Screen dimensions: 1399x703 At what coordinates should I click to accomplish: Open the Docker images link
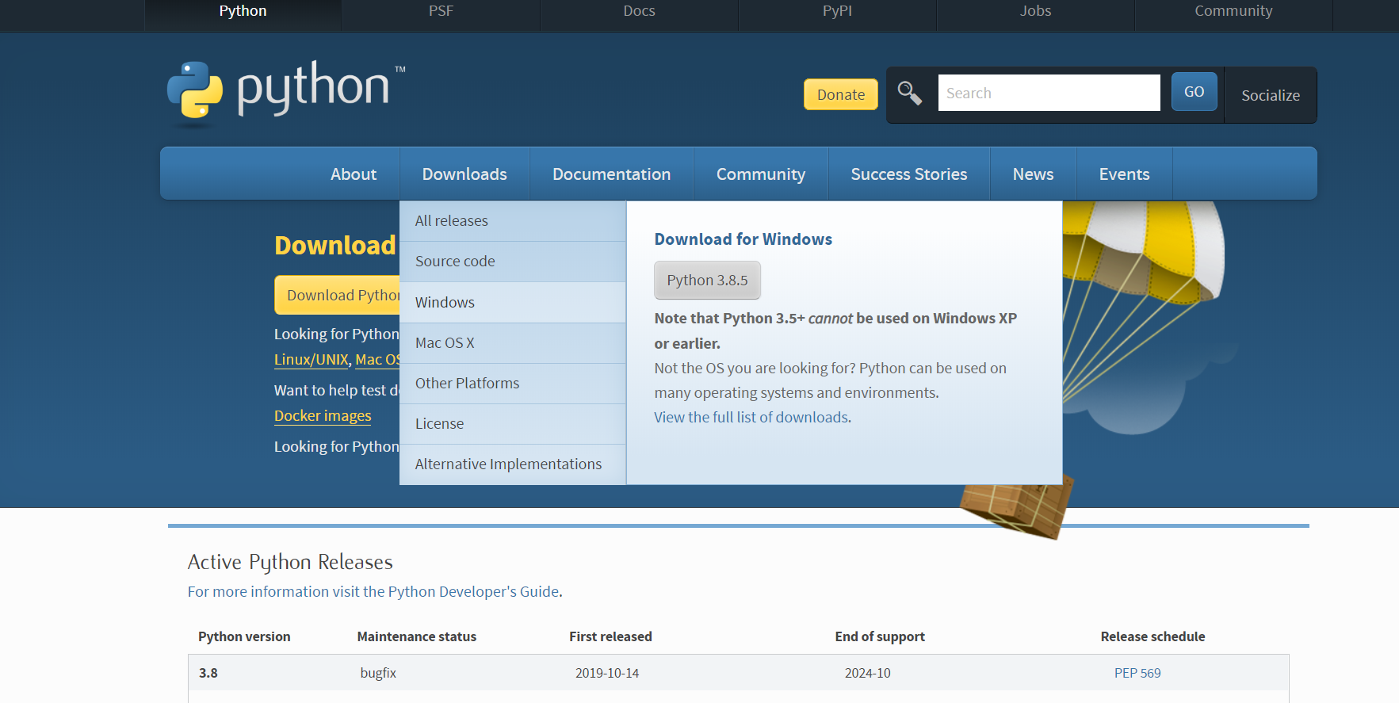coord(323,415)
